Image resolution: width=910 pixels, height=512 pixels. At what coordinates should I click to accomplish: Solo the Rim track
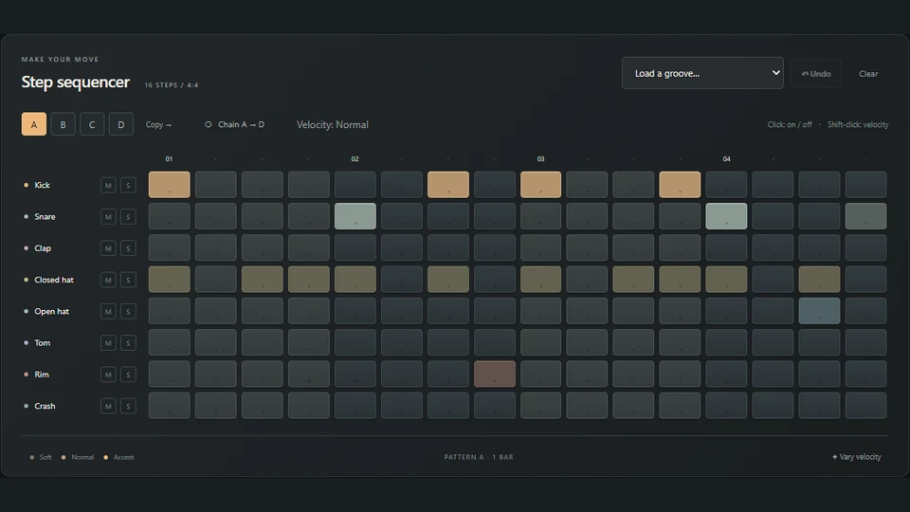point(128,375)
